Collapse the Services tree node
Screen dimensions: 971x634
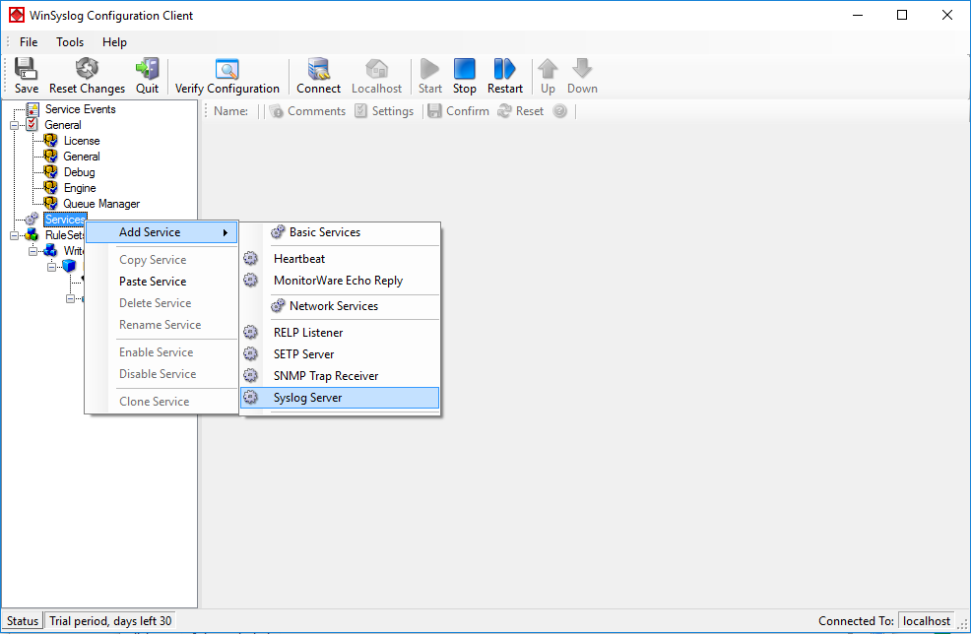[15, 220]
